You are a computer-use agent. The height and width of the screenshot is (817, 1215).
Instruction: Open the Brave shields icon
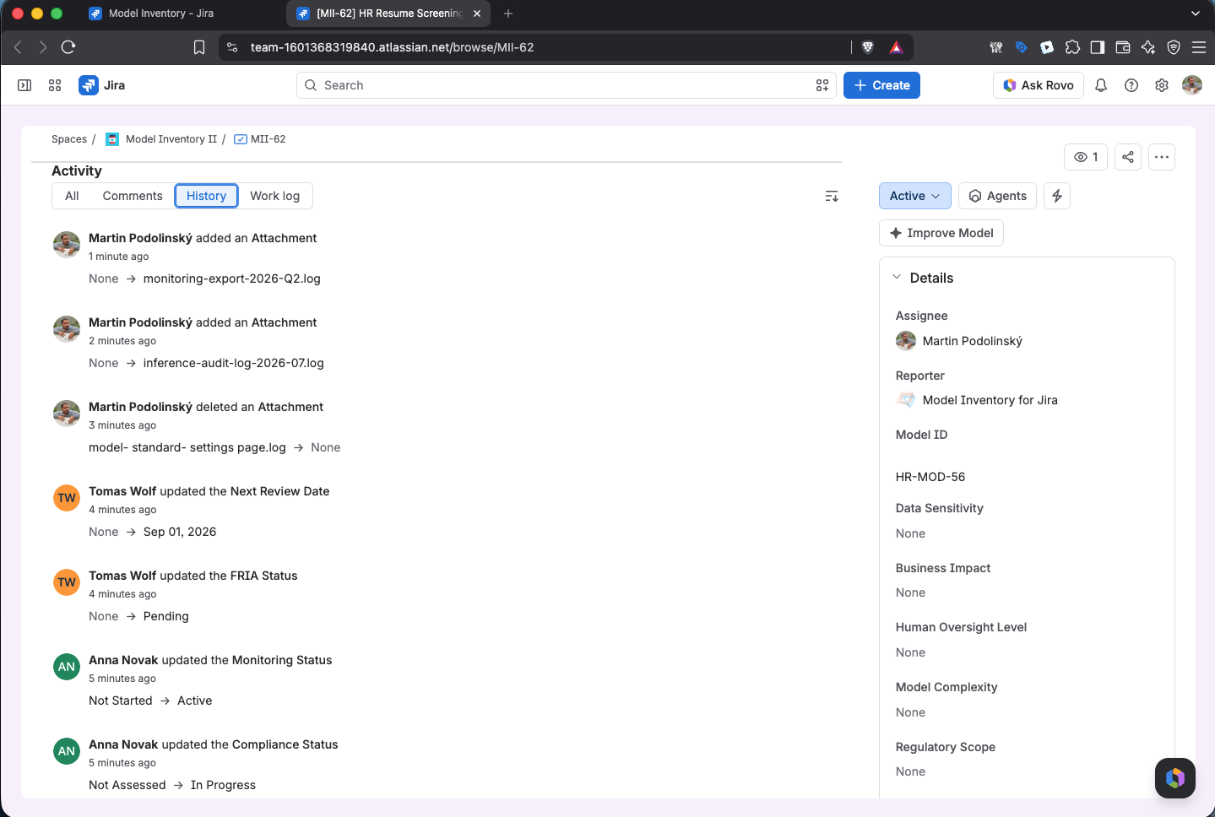(x=868, y=47)
